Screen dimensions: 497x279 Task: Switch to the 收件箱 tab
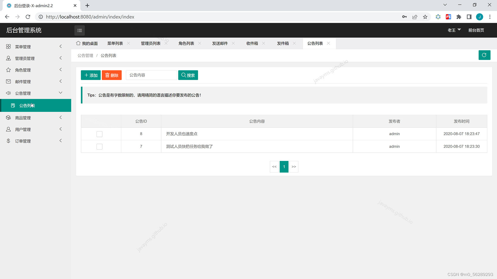point(252,43)
